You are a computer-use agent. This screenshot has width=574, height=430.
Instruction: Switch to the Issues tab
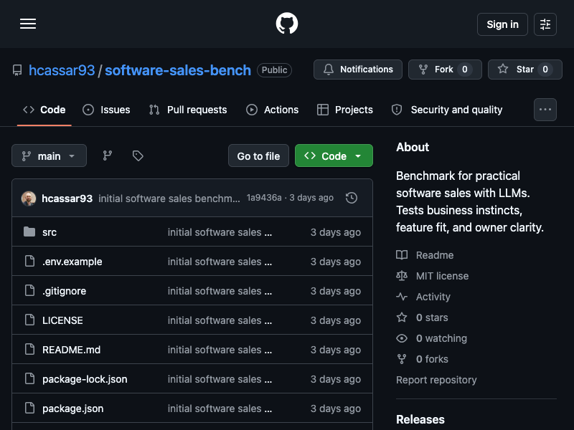106,110
